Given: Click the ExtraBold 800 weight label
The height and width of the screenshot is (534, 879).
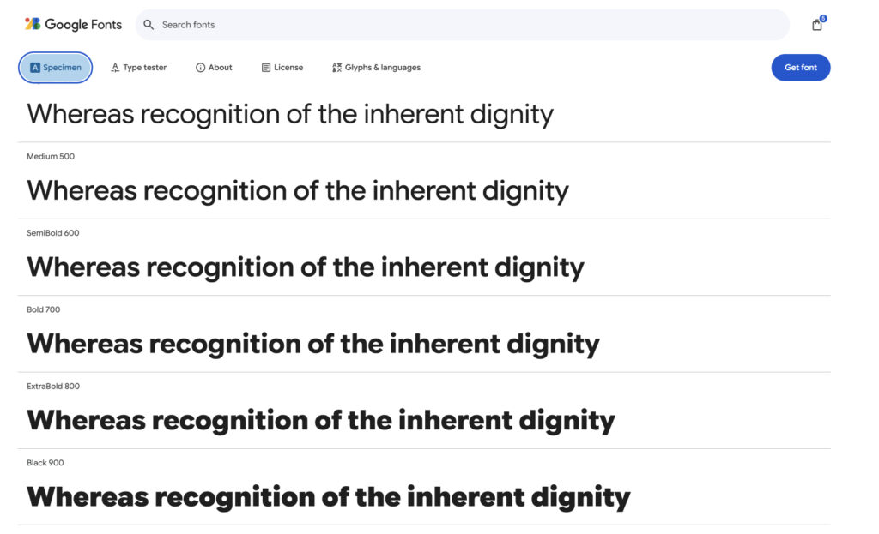Looking at the screenshot, I should coord(53,387).
